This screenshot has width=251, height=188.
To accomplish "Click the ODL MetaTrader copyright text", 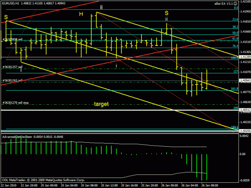I will 43,180.
